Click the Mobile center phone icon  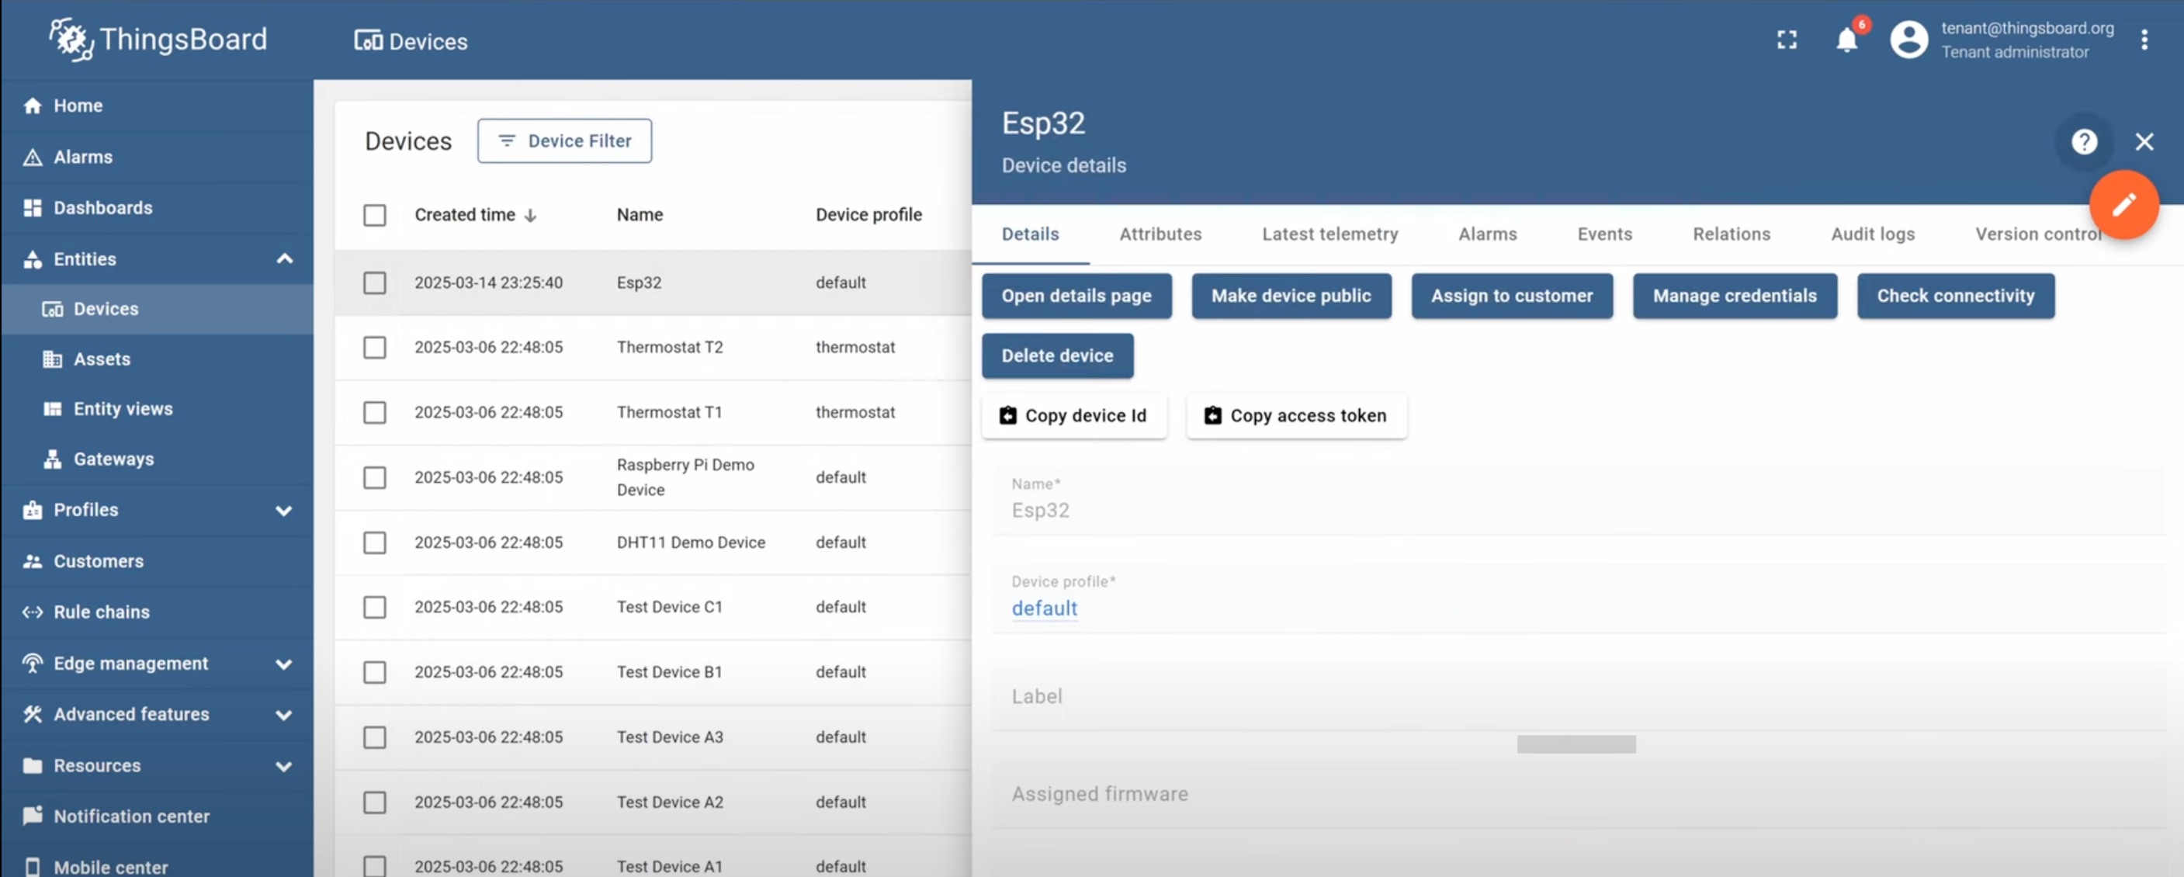point(33,867)
